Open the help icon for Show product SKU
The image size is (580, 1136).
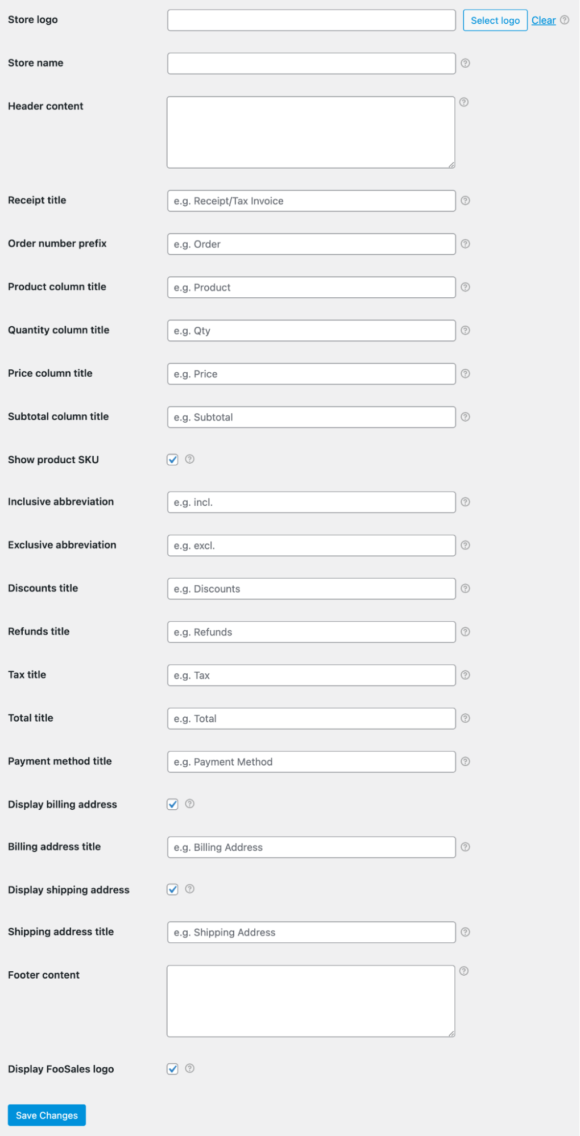click(x=189, y=459)
